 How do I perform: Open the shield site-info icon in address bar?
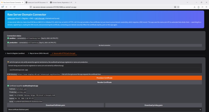tap(31, 7)
